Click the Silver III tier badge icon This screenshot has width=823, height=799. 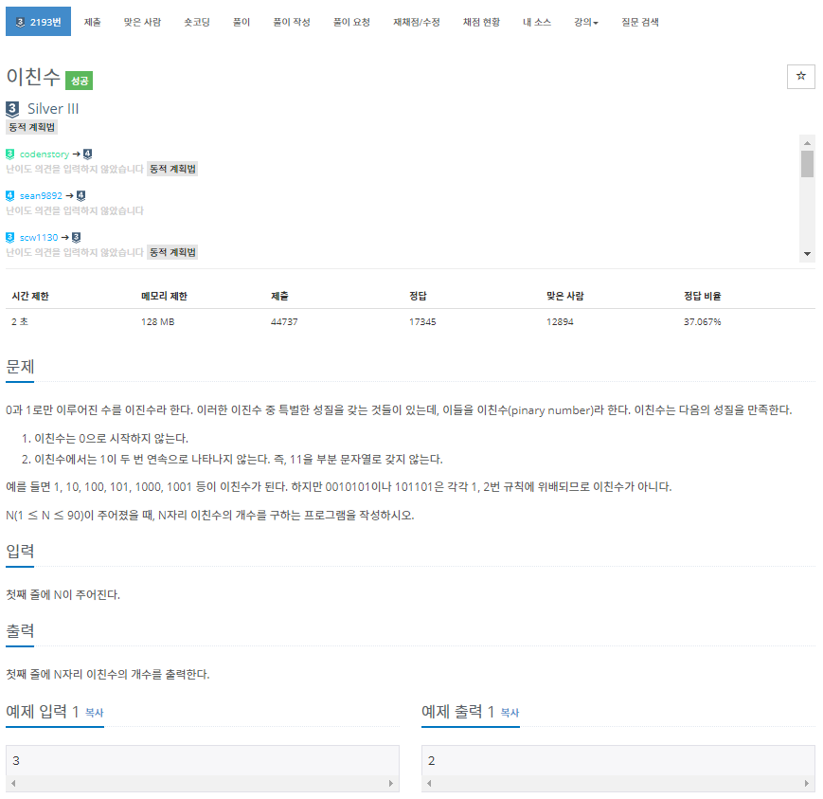12,109
